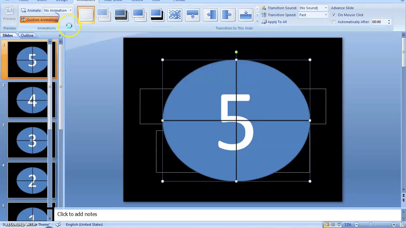Click the bottom-right sizing handle of the oval

click(310, 181)
